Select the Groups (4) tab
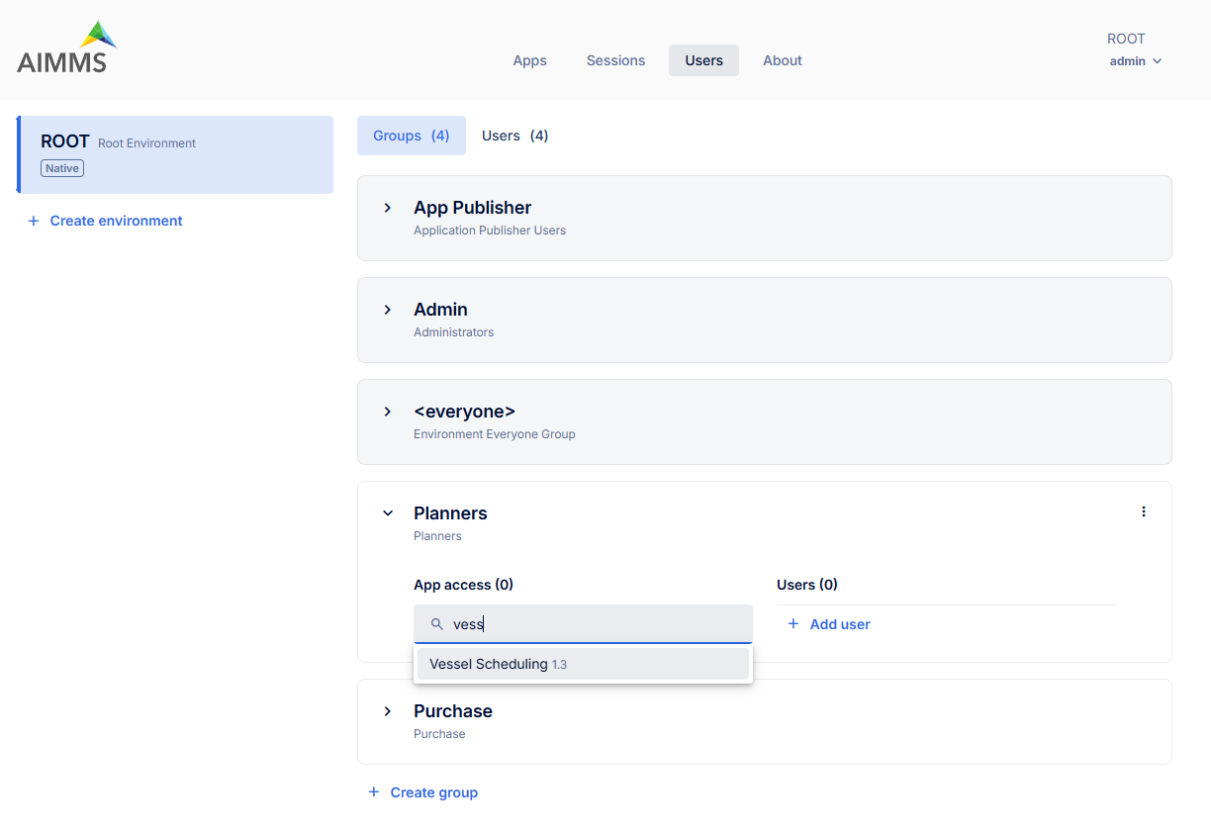 [411, 136]
